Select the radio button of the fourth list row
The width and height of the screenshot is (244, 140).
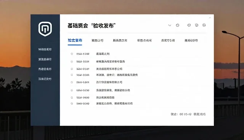click(x=72, y=75)
